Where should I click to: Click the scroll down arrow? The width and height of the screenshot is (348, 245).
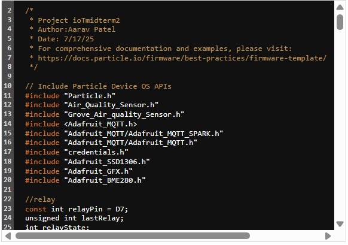[340, 223]
